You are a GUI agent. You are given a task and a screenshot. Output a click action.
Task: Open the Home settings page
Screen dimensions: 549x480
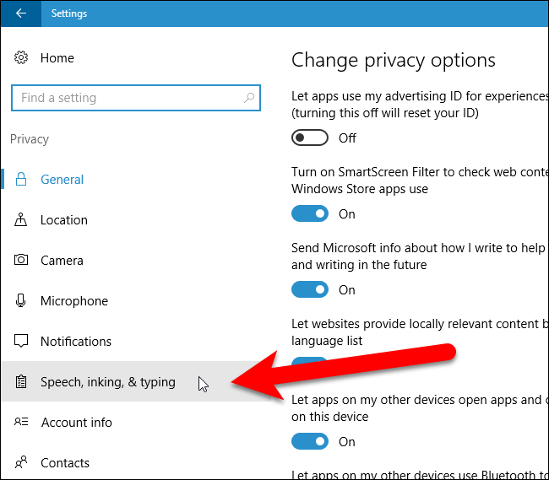(57, 58)
